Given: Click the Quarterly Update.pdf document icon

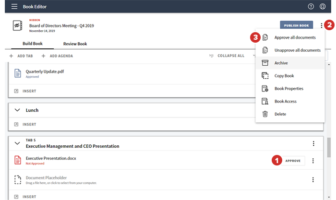Looking at the screenshot, I should [18, 73].
